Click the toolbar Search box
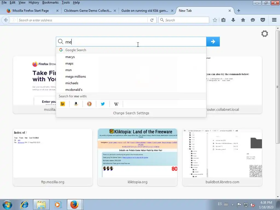The height and width of the screenshot is (210, 280). [x=184, y=20]
